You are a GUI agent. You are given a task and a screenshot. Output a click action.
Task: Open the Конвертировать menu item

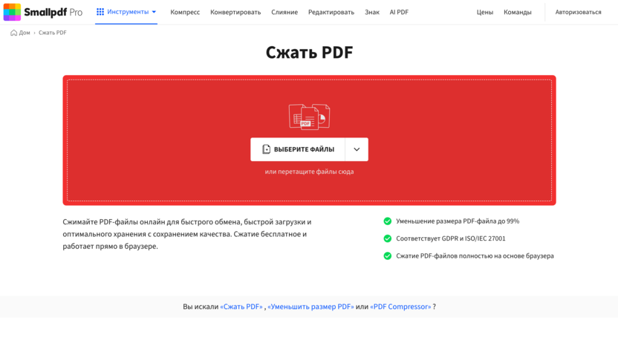point(235,12)
